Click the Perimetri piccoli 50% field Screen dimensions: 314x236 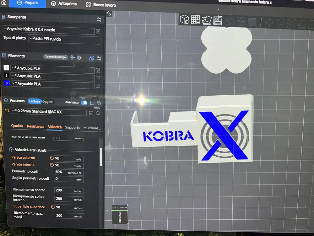[69, 172]
